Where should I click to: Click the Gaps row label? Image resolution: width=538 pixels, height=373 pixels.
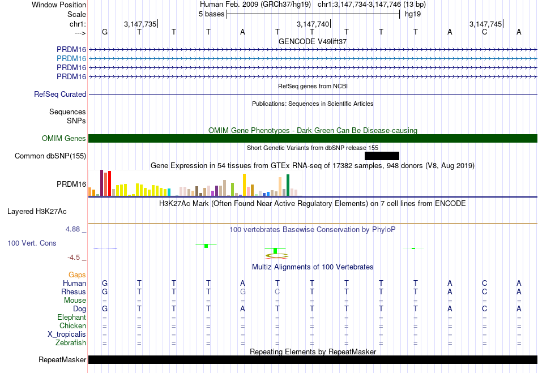click(x=77, y=275)
